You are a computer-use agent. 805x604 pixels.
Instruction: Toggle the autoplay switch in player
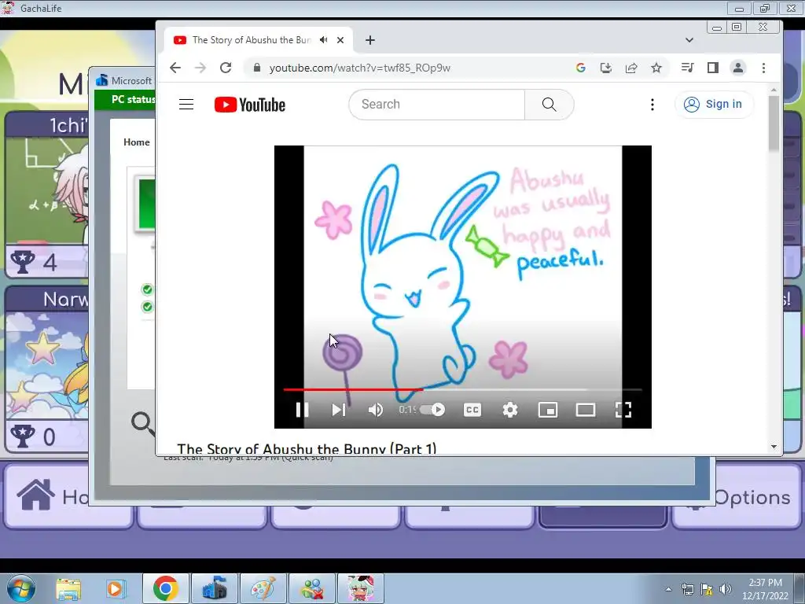432,409
